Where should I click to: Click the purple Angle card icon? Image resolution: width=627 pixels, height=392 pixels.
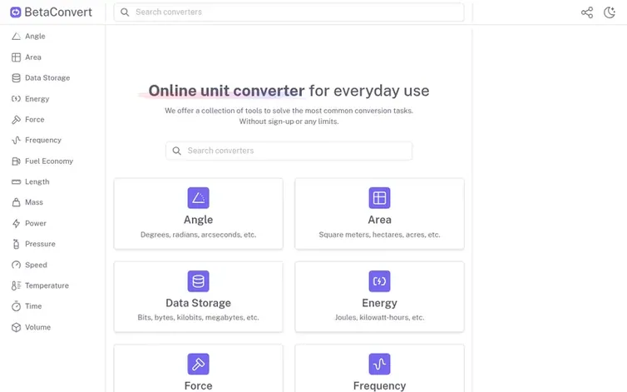(199, 198)
